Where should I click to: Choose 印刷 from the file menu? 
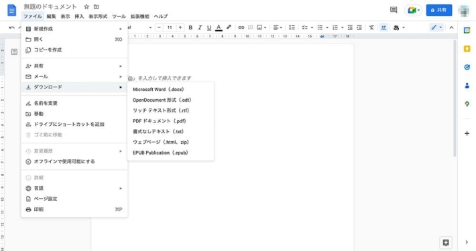tap(74, 210)
